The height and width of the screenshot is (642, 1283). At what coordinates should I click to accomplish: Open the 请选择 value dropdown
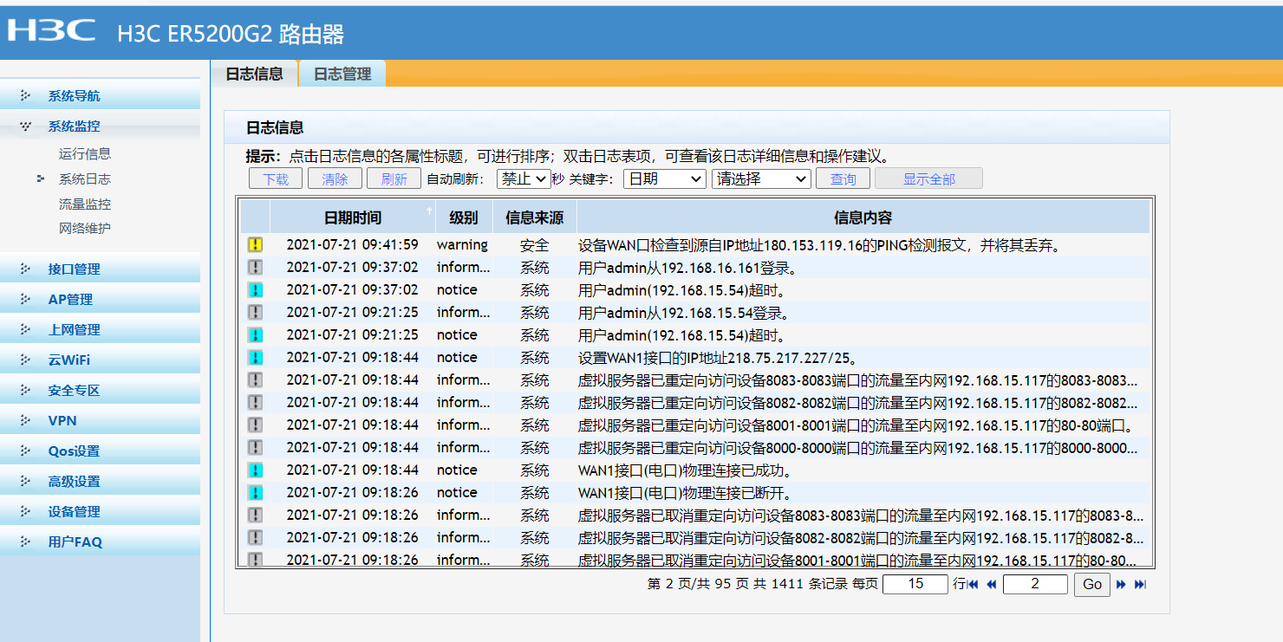(x=760, y=179)
